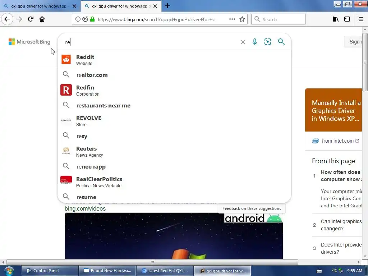The image size is (368, 276).
Task: Open tracking protection shield icon
Action: point(85,19)
